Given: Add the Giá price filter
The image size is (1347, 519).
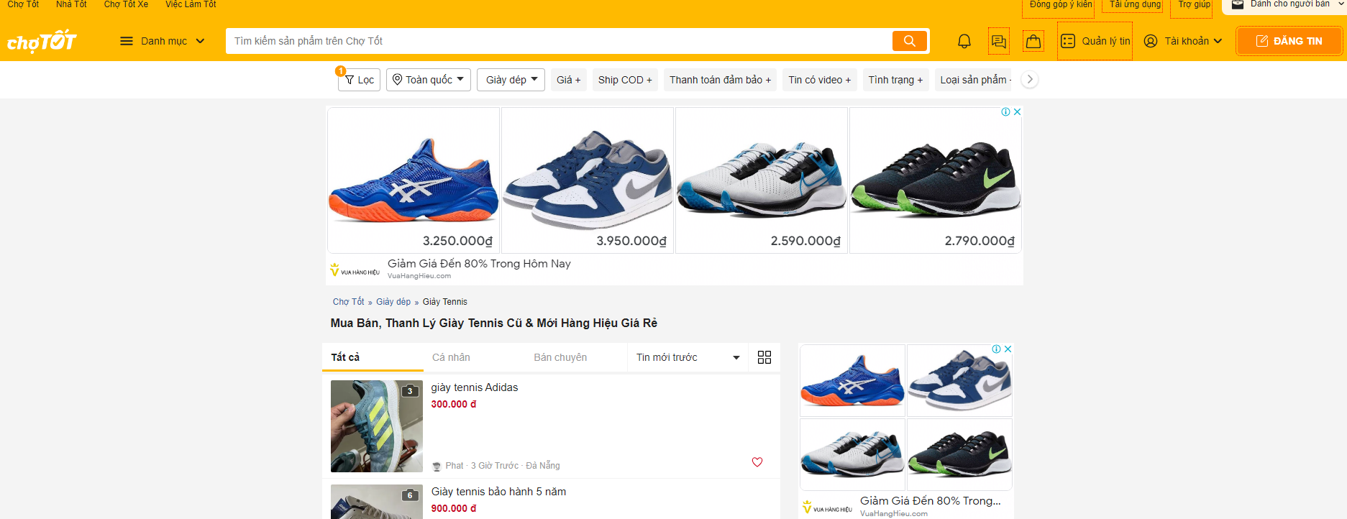Looking at the screenshot, I should coord(569,80).
